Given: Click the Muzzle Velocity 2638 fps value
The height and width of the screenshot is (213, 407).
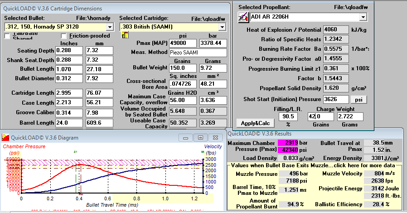Looking at the screenshot, I should pos(374,181).
